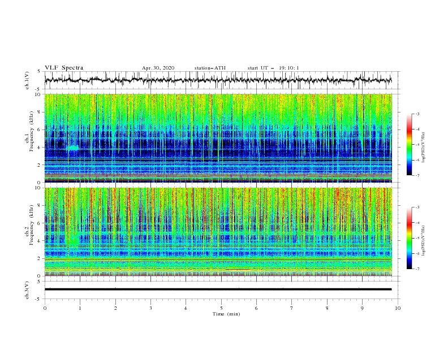Click the "-7" value on the ch.1 colorbar

click(x=417, y=175)
